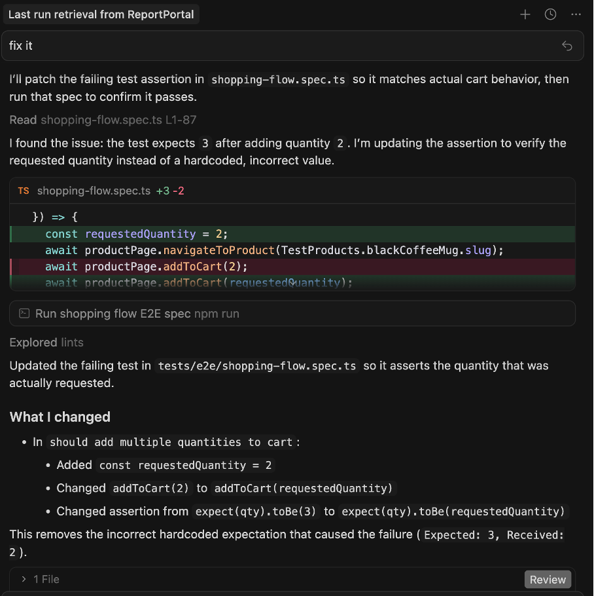Expand the 'Run shopping flow E2E spec' command
The image size is (594, 596).
coord(292,314)
